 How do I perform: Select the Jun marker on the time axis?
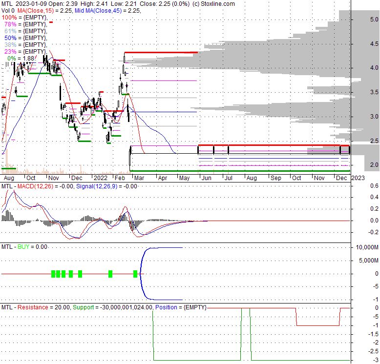[x=207, y=178]
